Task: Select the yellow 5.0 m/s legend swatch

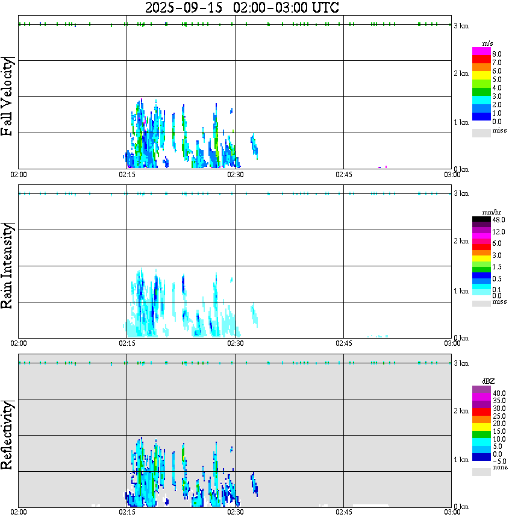Action: coord(481,75)
